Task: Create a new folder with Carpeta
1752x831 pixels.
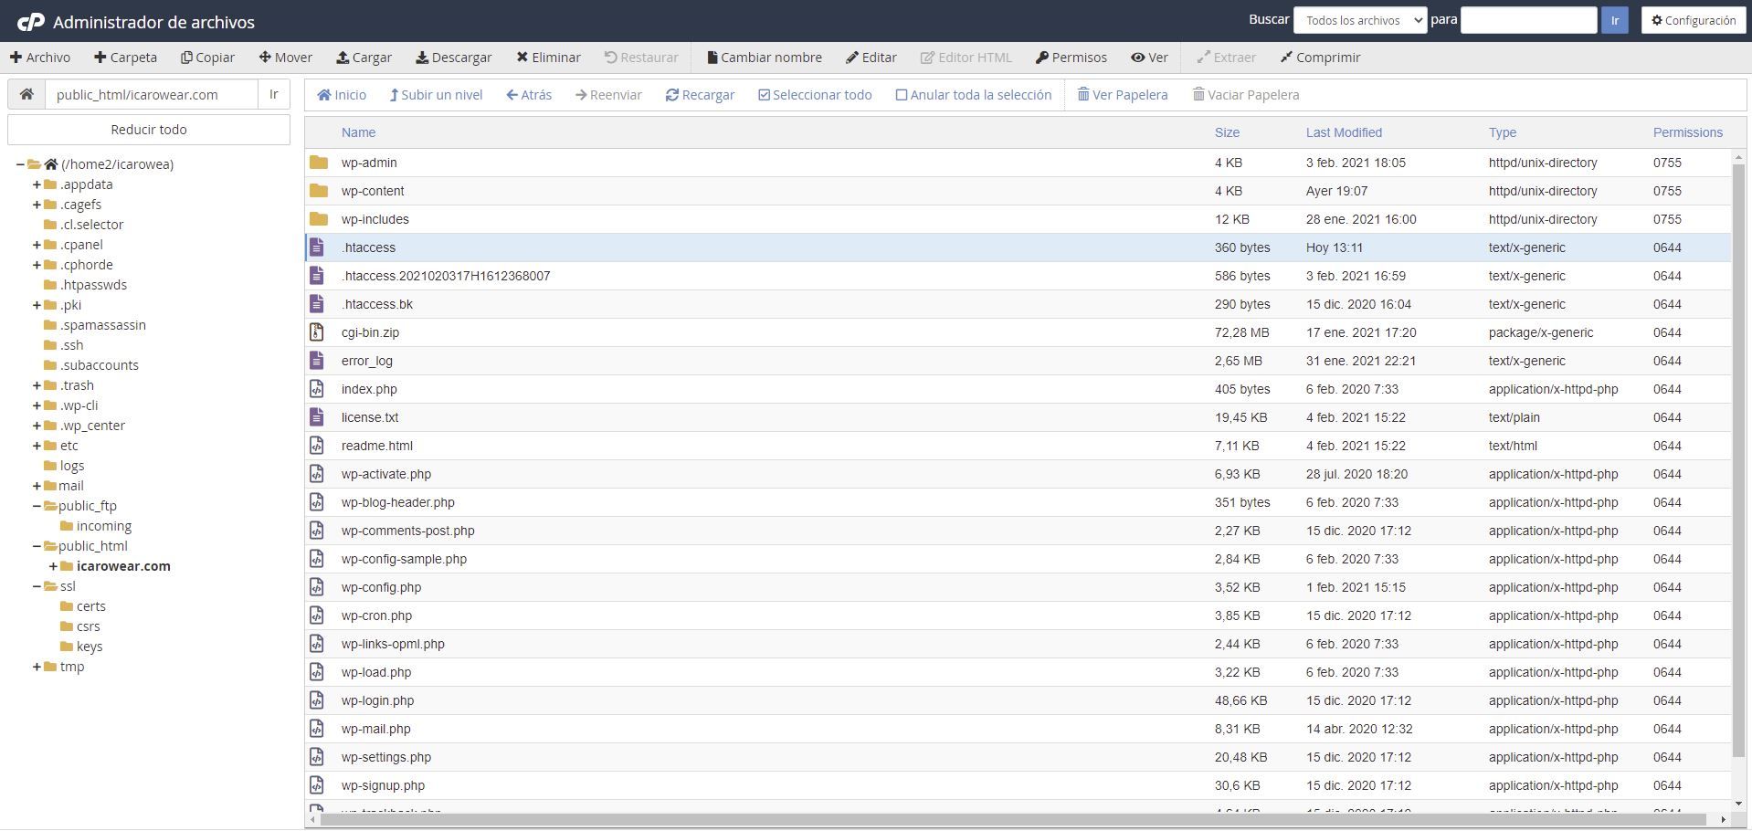Action: coord(125,57)
